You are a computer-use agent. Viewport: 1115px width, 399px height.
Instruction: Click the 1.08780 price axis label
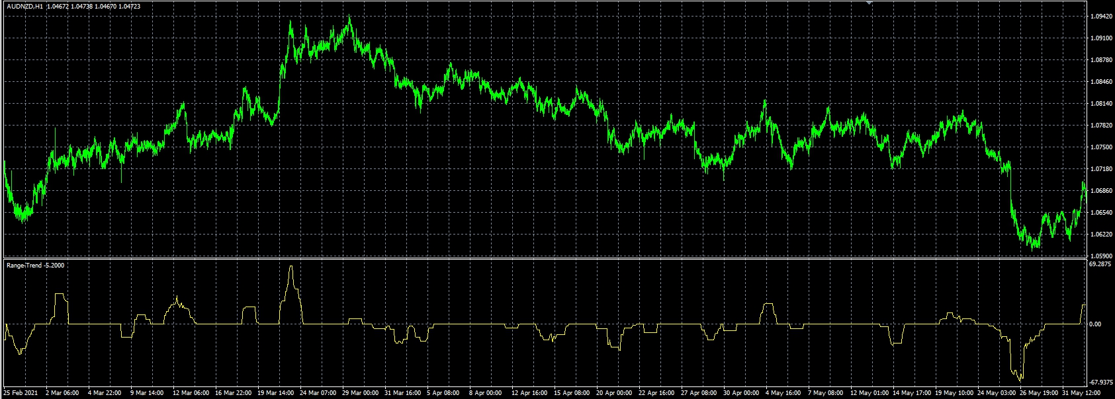coord(1101,60)
